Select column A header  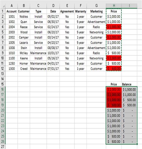(x=12, y=6)
